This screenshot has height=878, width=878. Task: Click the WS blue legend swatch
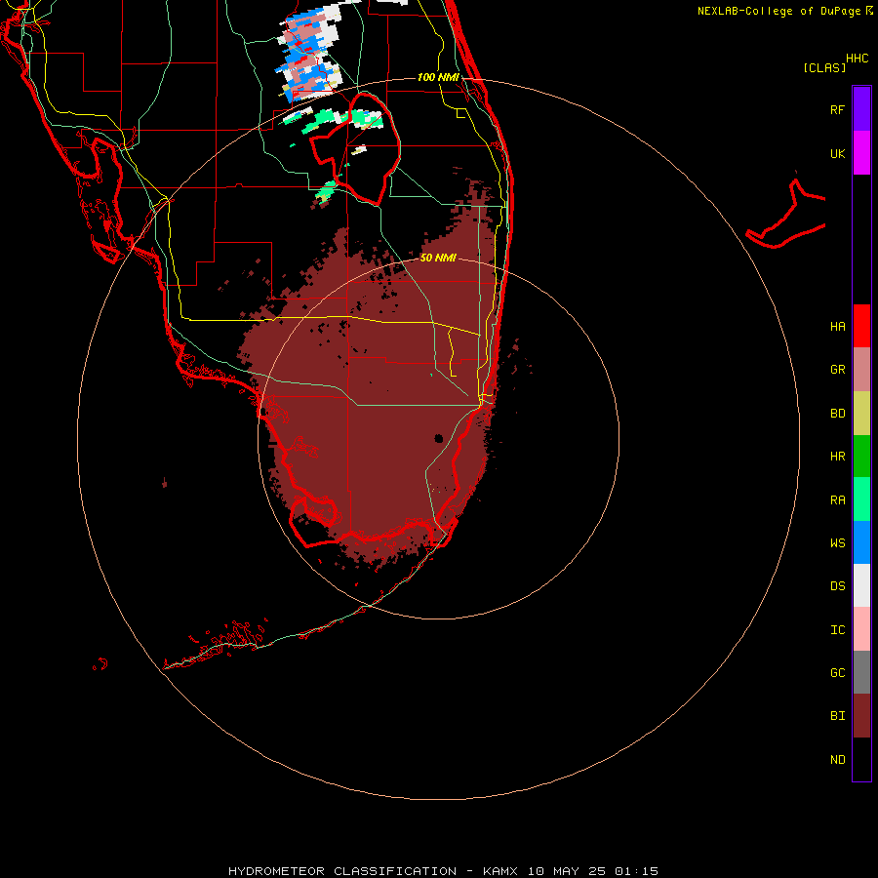[x=861, y=542]
